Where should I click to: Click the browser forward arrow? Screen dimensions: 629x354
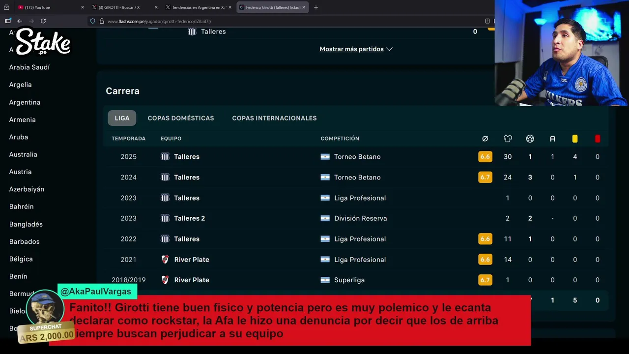[31, 21]
